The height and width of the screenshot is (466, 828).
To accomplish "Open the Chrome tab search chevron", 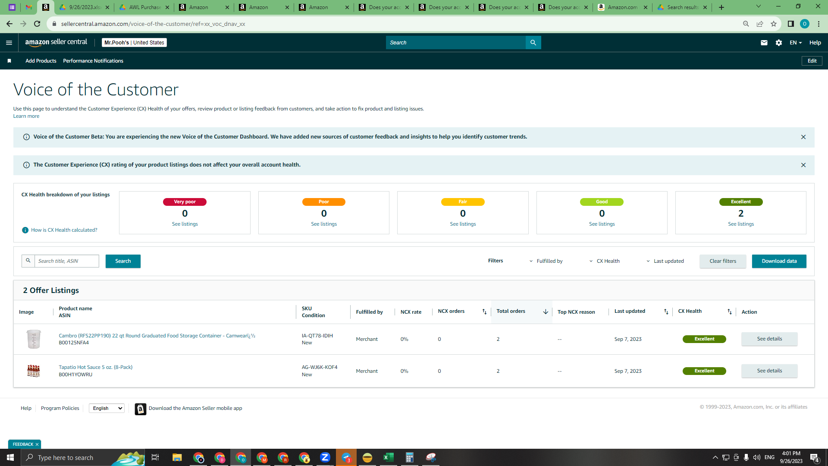I will [x=759, y=6].
